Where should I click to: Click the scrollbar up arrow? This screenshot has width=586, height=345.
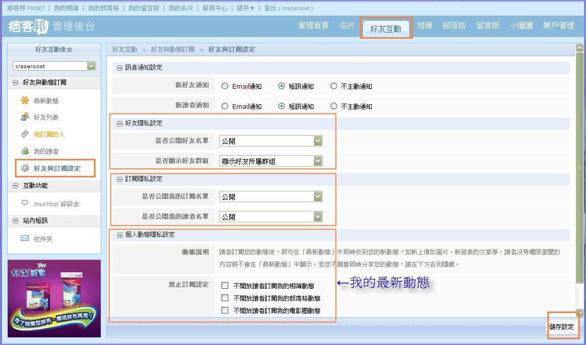(579, 47)
